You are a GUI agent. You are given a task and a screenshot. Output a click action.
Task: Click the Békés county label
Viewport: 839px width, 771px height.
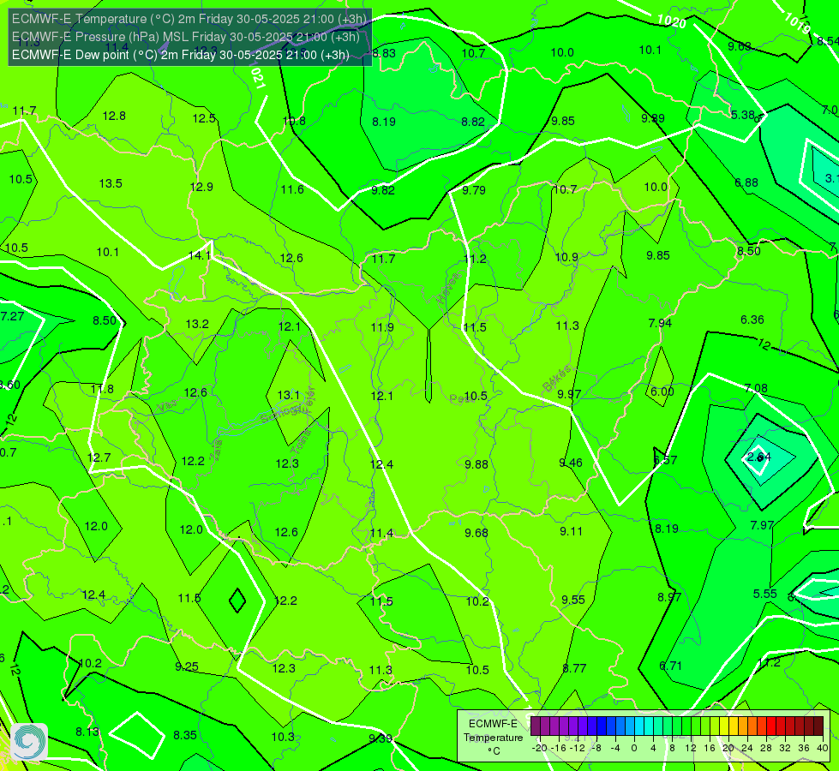pos(557,379)
